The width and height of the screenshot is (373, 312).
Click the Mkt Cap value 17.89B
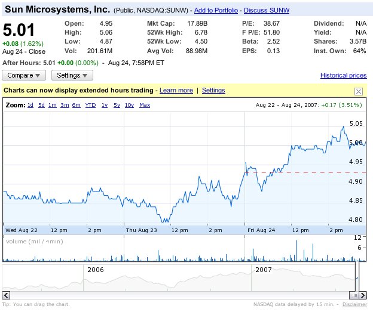coord(197,23)
